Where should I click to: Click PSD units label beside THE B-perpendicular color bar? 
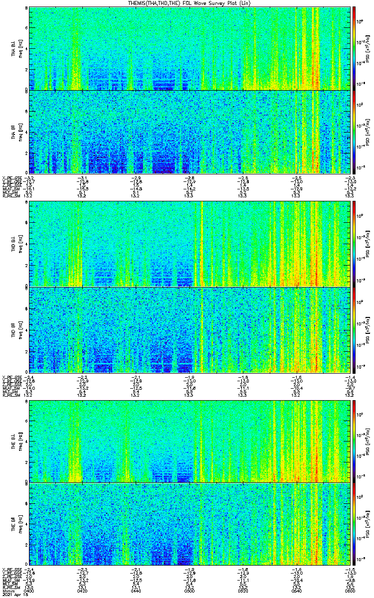(368, 441)
